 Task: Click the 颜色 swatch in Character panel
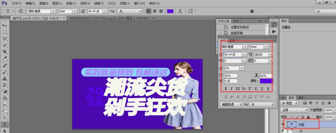point(266,81)
